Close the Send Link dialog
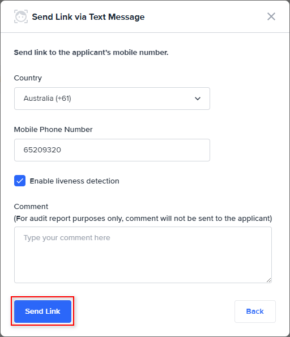 point(271,16)
